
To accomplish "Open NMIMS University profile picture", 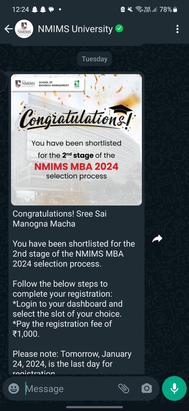I will [x=24, y=29].
